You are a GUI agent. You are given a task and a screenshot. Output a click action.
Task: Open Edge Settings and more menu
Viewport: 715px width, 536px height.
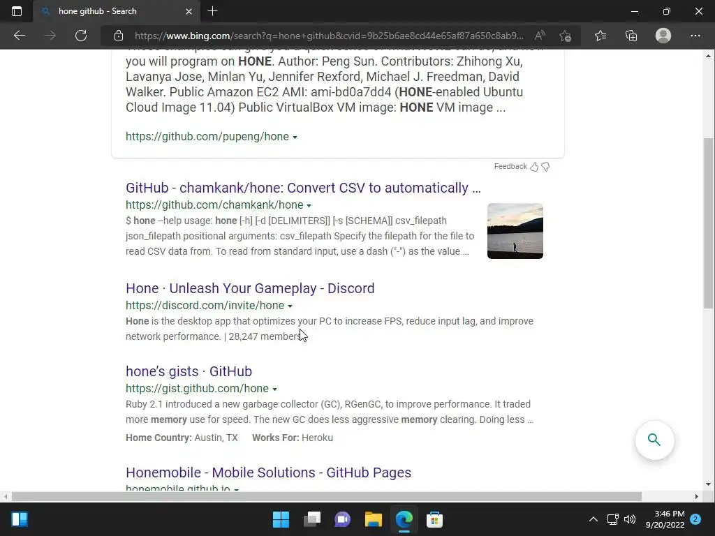click(695, 36)
